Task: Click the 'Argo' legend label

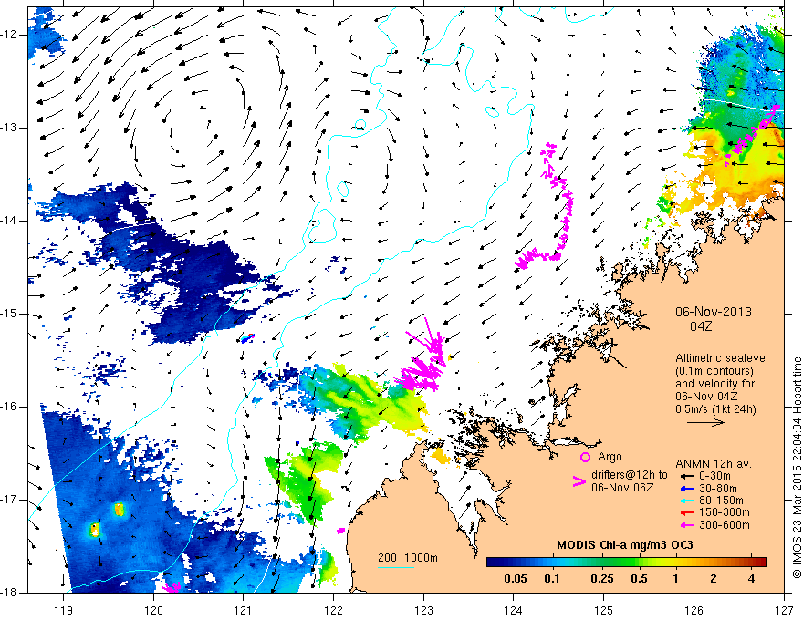Action: click(610, 457)
